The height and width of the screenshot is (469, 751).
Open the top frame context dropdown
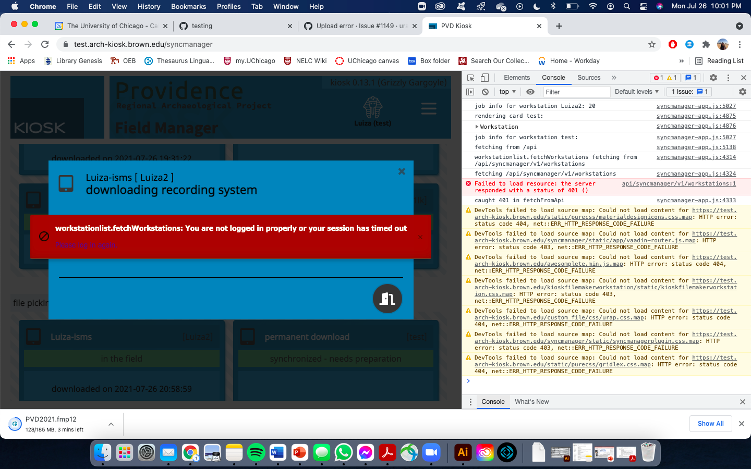tap(506, 91)
